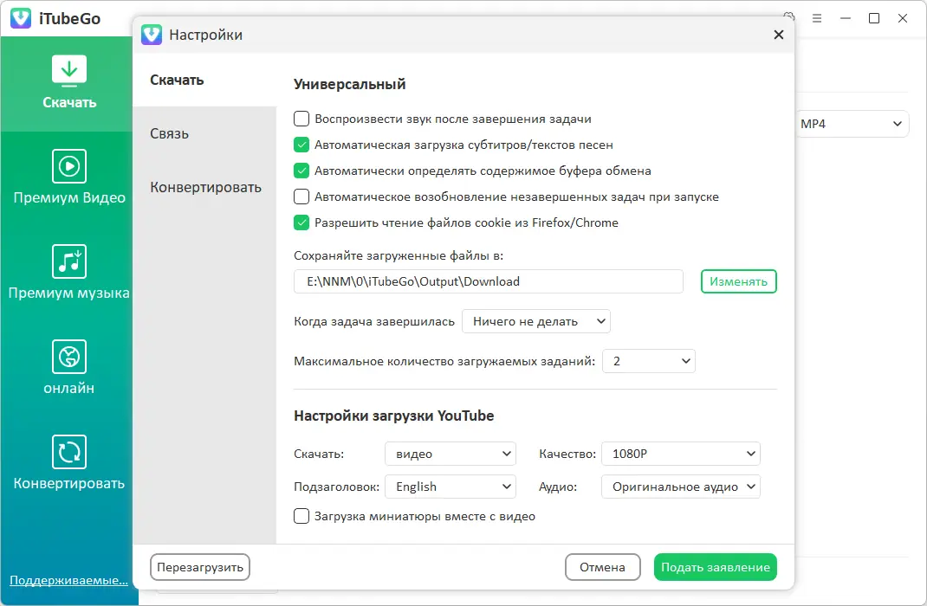
Task: Click the 'Настройки загрузки YouTube' heading
Action: (x=393, y=416)
